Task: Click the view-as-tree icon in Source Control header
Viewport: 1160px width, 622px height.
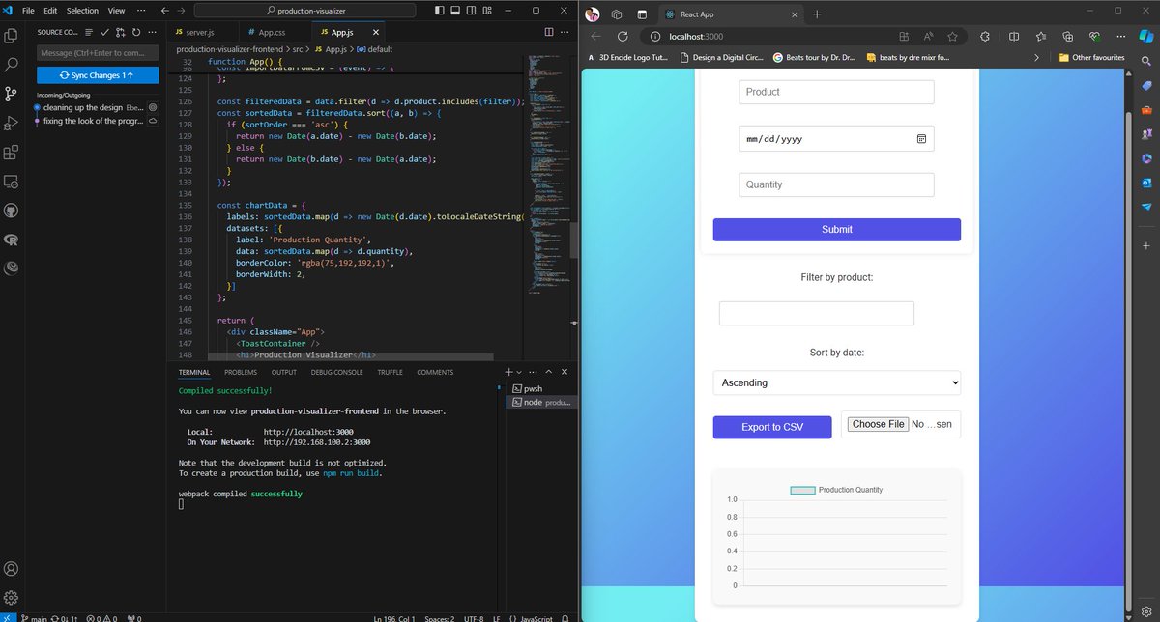Action: coord(90,32)
